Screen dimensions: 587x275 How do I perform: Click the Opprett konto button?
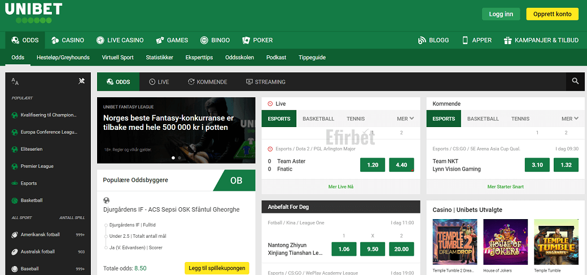click(x=553, y=14)
